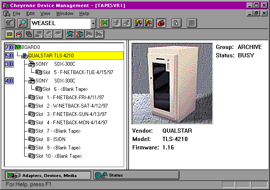Viewport: 270px width, 190px height.
Task: Click the green icon right of WEASEL dropdown
Action: click(104, 23)
